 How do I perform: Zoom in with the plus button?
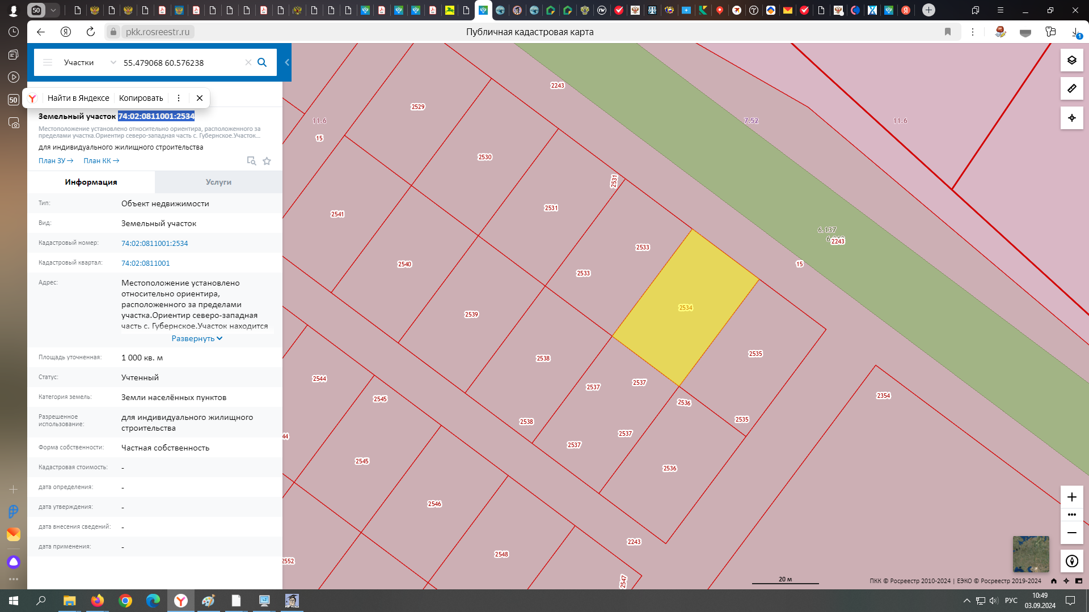click(x=1071, y=497)
